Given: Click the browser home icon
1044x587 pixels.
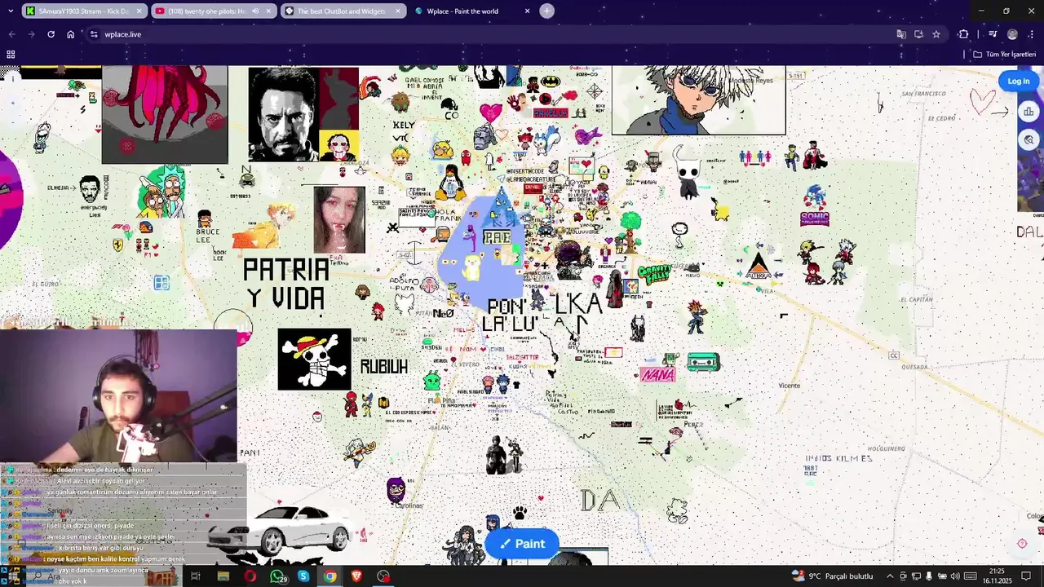Looking at the screenshot, I should point(71,34).
